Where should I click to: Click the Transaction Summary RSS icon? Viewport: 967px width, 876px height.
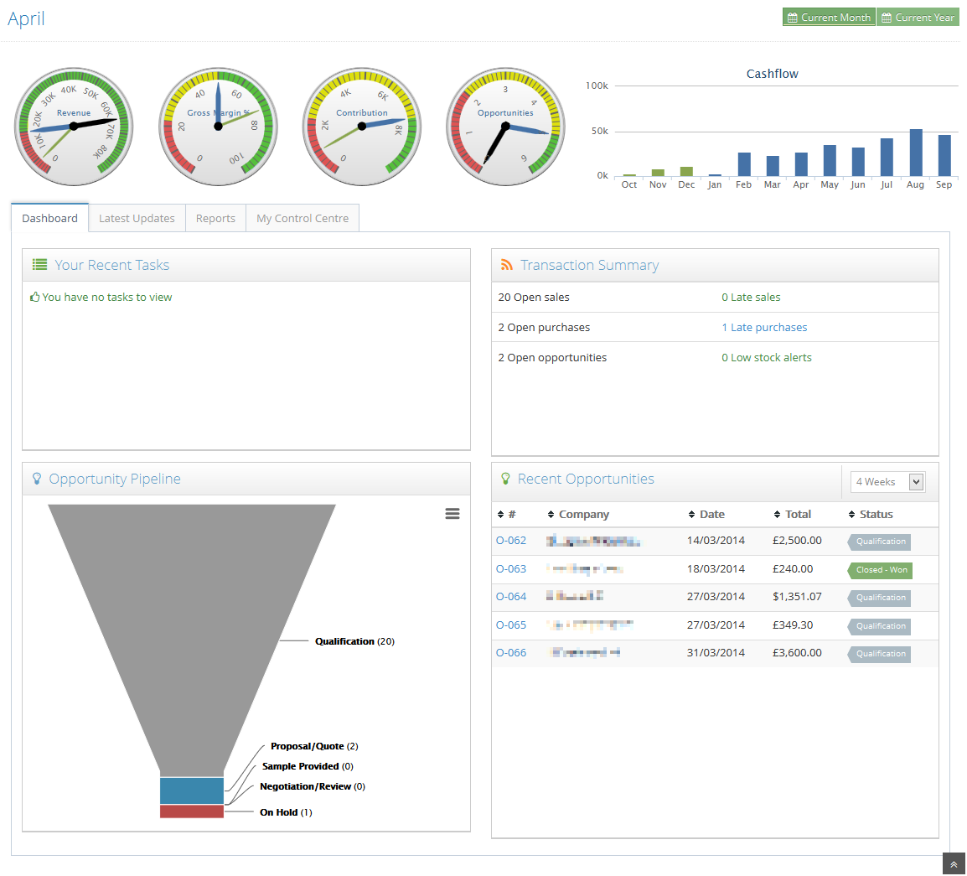point(506,265)
